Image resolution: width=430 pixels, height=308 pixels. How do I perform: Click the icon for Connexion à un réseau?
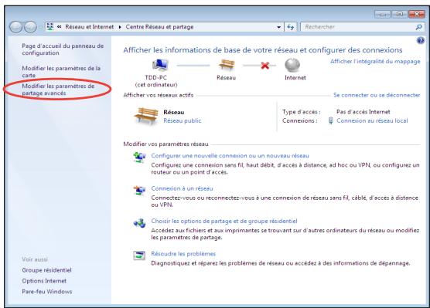[139, 190]
